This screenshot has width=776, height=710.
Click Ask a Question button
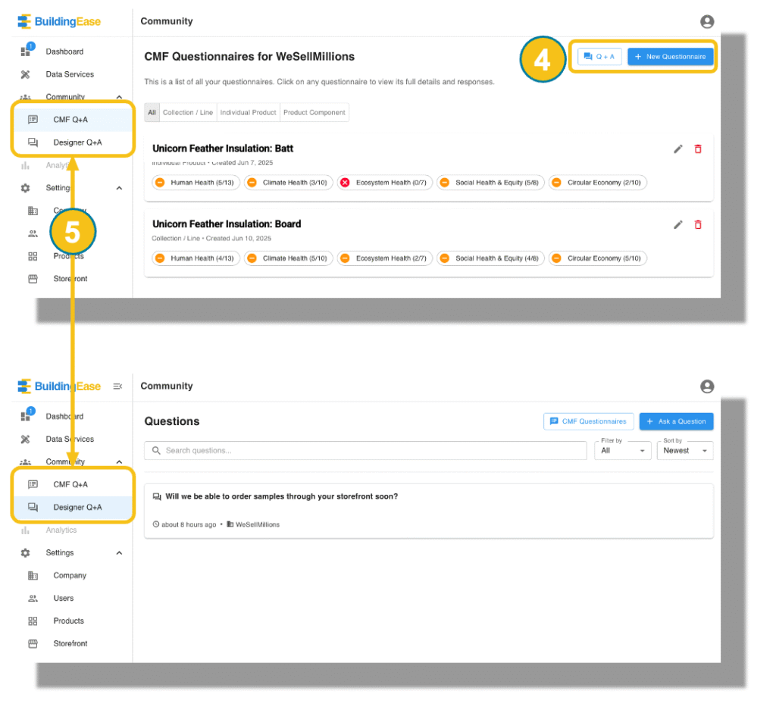pos(676,421)
